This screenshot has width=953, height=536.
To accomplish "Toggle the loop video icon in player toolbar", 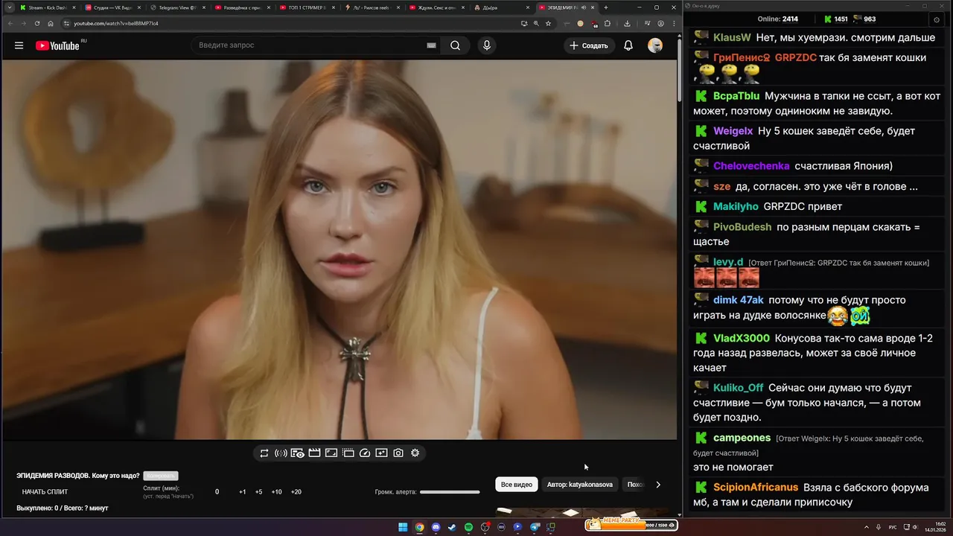I will 264,453.
